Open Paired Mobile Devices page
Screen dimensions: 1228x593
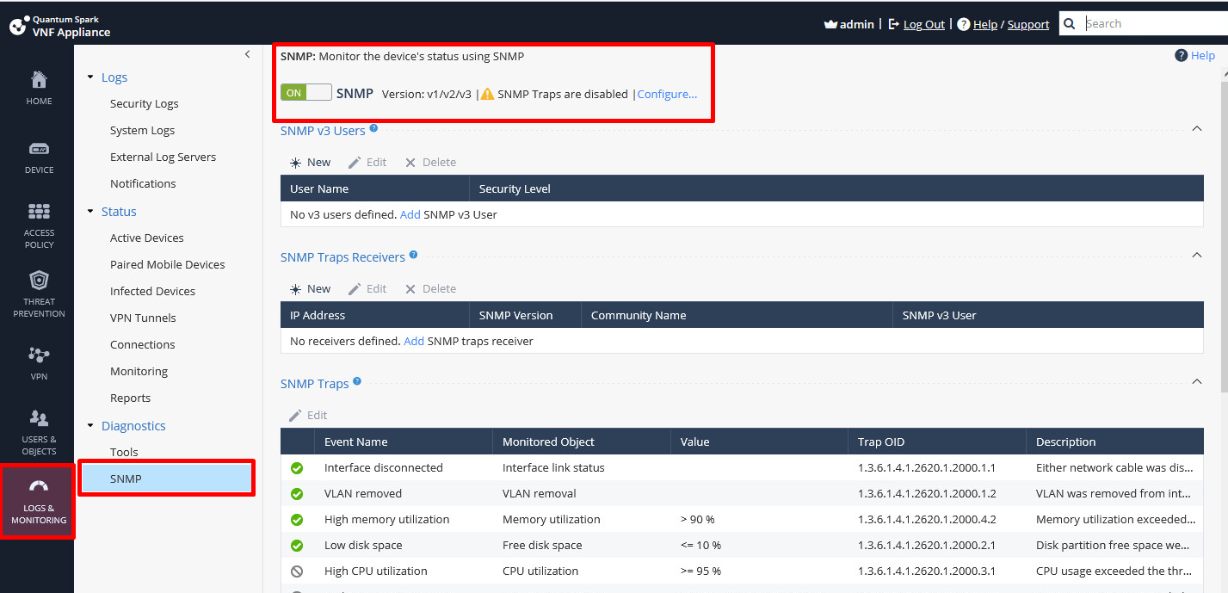168,265
